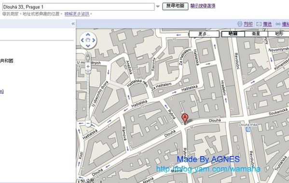Select the Street View pegman icon
The width and height of the screenshot is (289, 183).
pyautogui.click(x=88, y=58)
